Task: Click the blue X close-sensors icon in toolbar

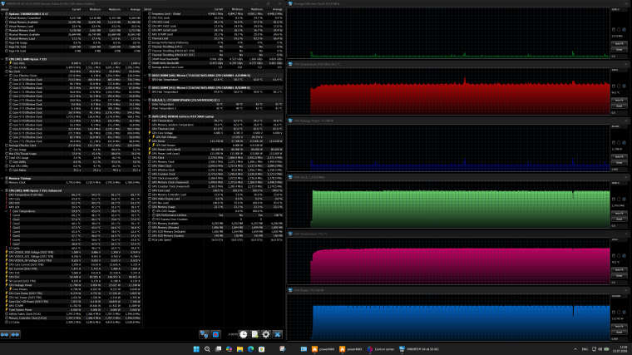Action: click(277, 334)
